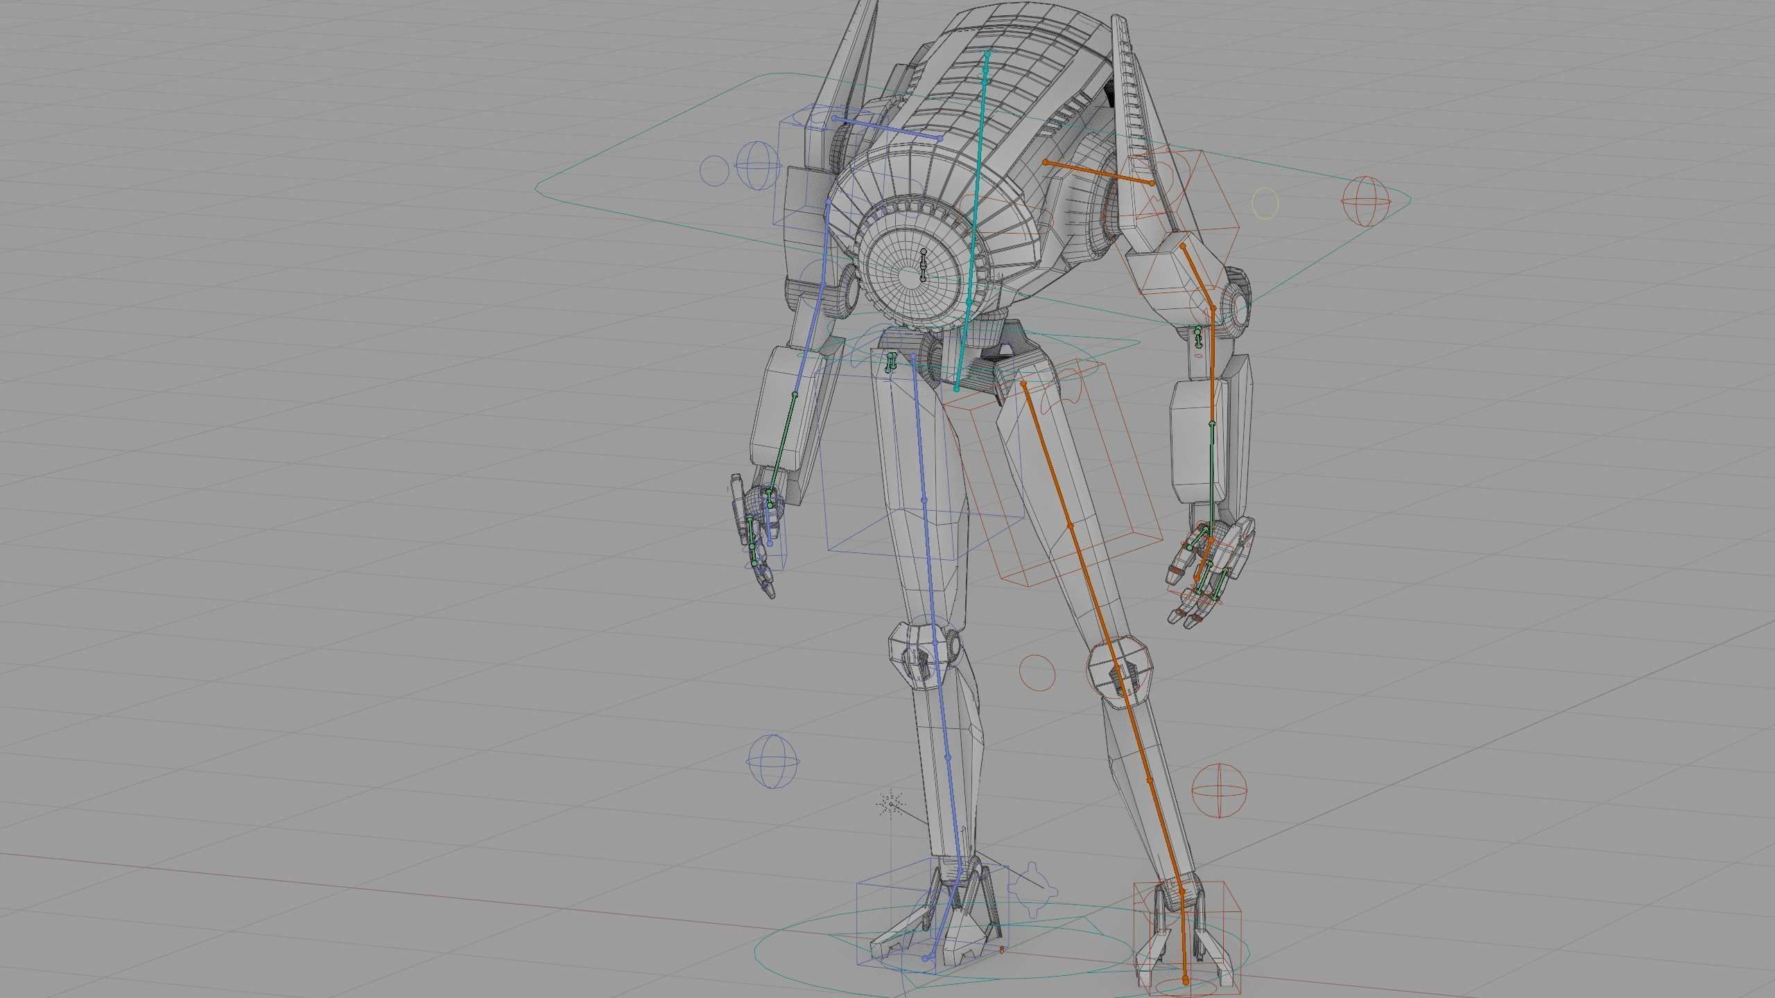Select the small green bone at right elbow

click(x=1198, y=336)
